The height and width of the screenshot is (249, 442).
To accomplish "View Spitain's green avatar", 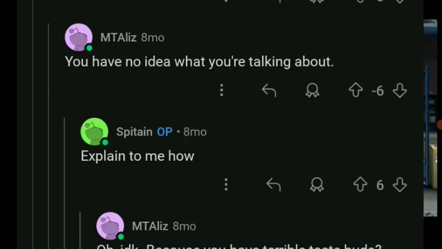I will click(x=94, y=132).
